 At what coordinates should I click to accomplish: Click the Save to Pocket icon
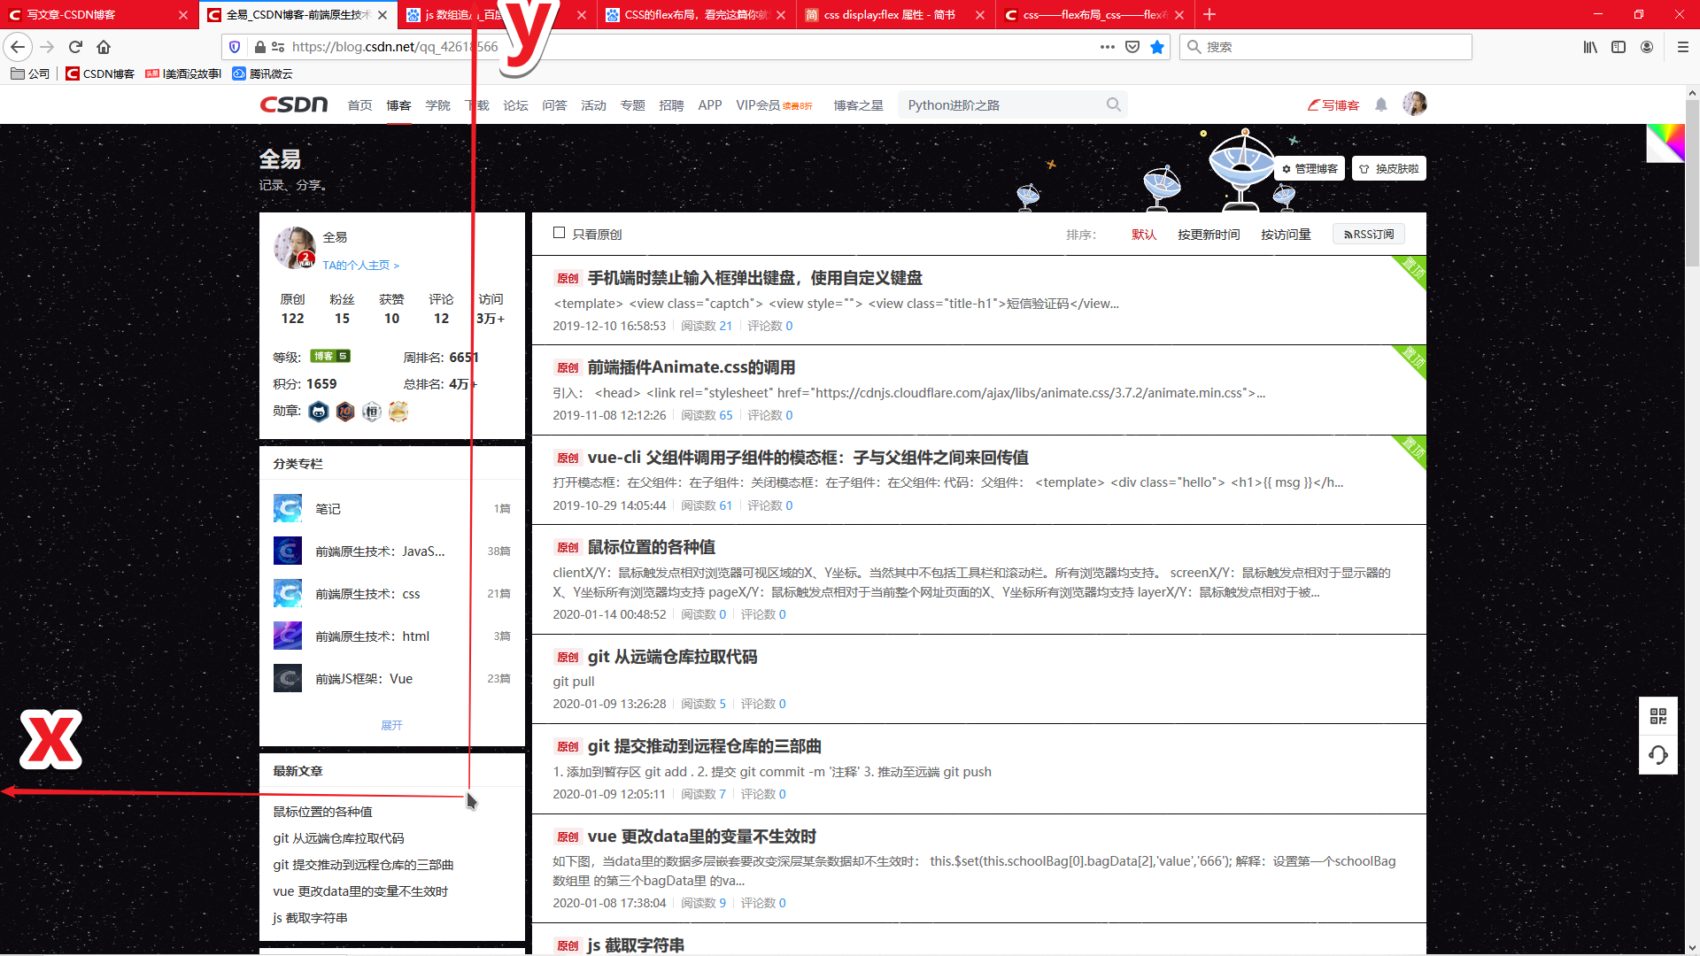coord(1132,47)
